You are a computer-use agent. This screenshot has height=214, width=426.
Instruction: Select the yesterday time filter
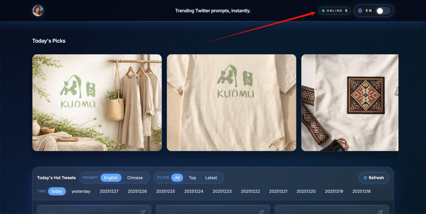click(81, 191)
